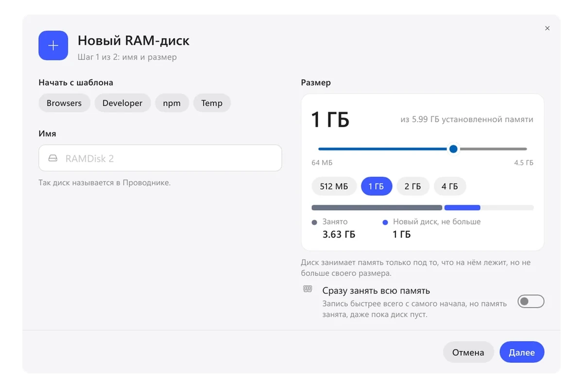583x388 pixels.
Task: Click the 64 МБ minimum label
Action: pos(322,162)
